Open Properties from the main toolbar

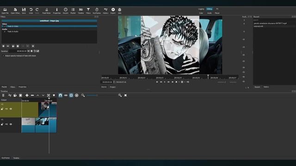click(x=57, y=11)
